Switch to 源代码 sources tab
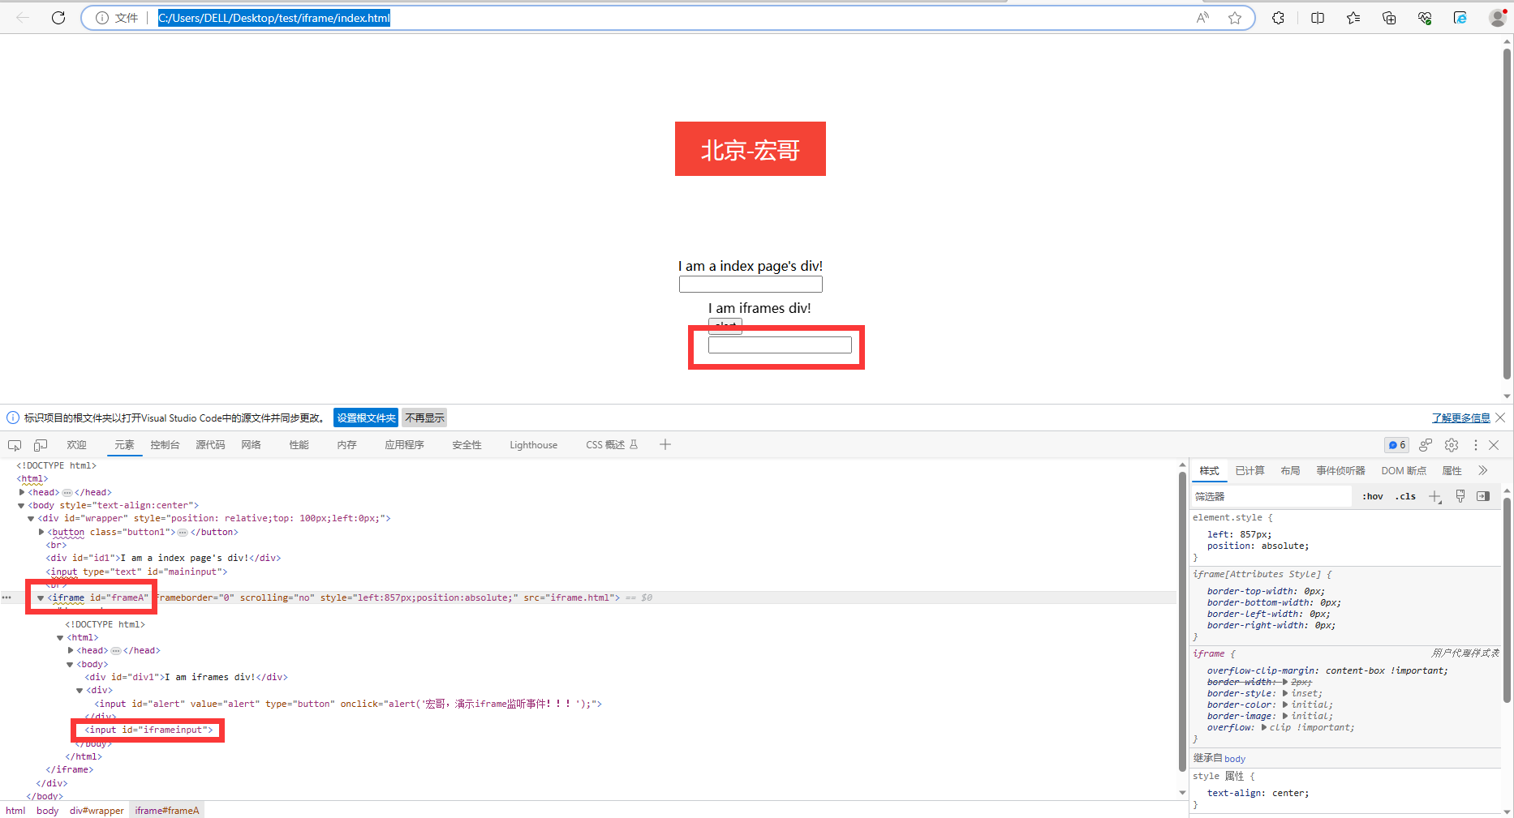This screenshot has height=818, width=1514. point(210,445)
